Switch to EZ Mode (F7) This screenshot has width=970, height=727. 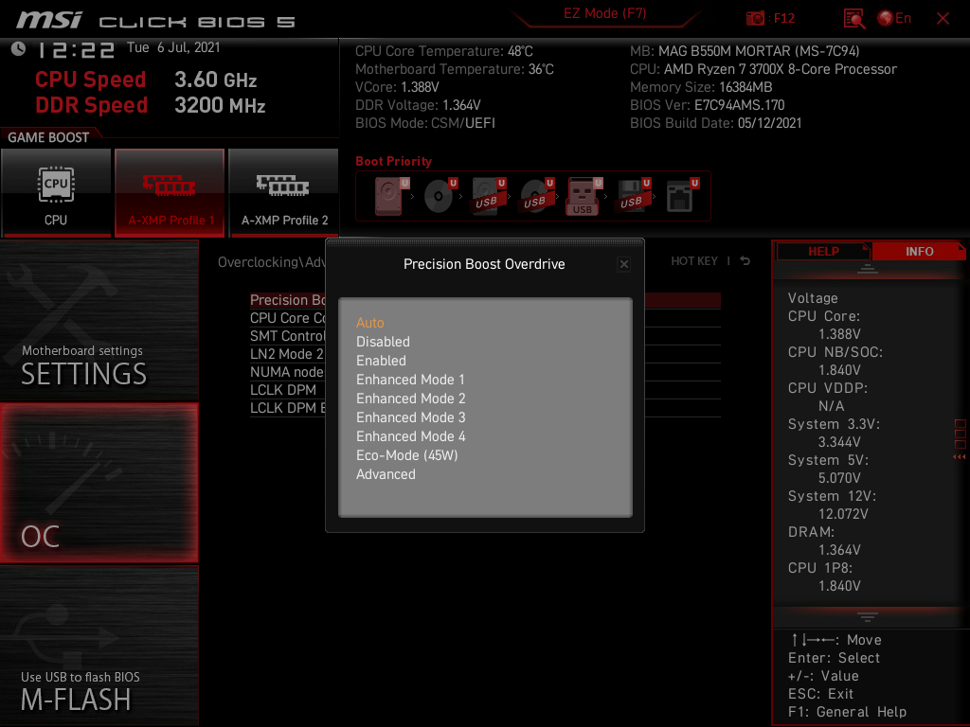pos(604,13)
